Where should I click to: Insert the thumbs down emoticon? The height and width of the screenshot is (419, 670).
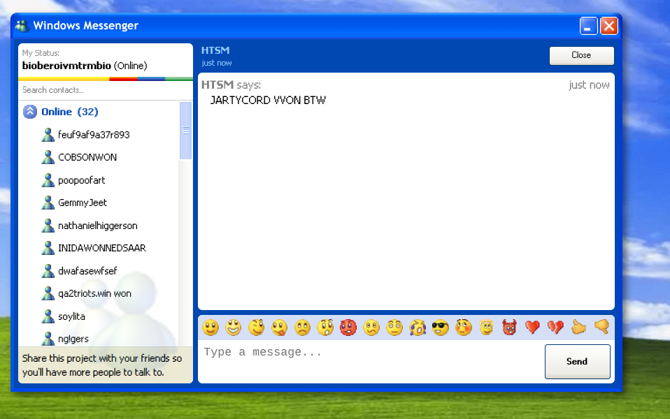coord(601,328)
